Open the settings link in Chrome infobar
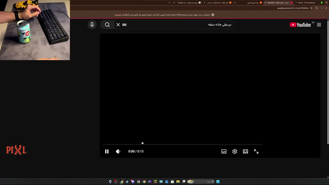 117,15
